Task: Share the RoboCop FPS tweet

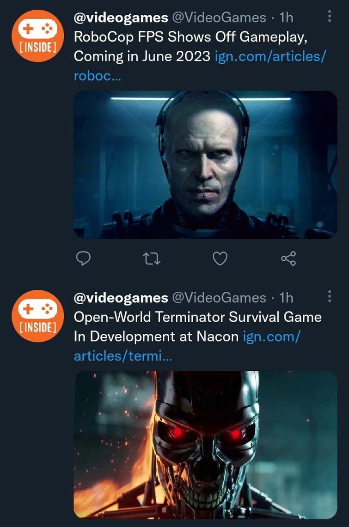Action: coord(288,259)
